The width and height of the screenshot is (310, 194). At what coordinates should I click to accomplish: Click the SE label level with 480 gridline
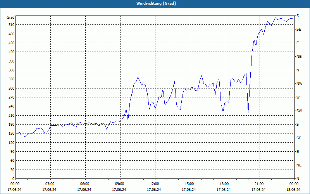[x=299, y=29]
